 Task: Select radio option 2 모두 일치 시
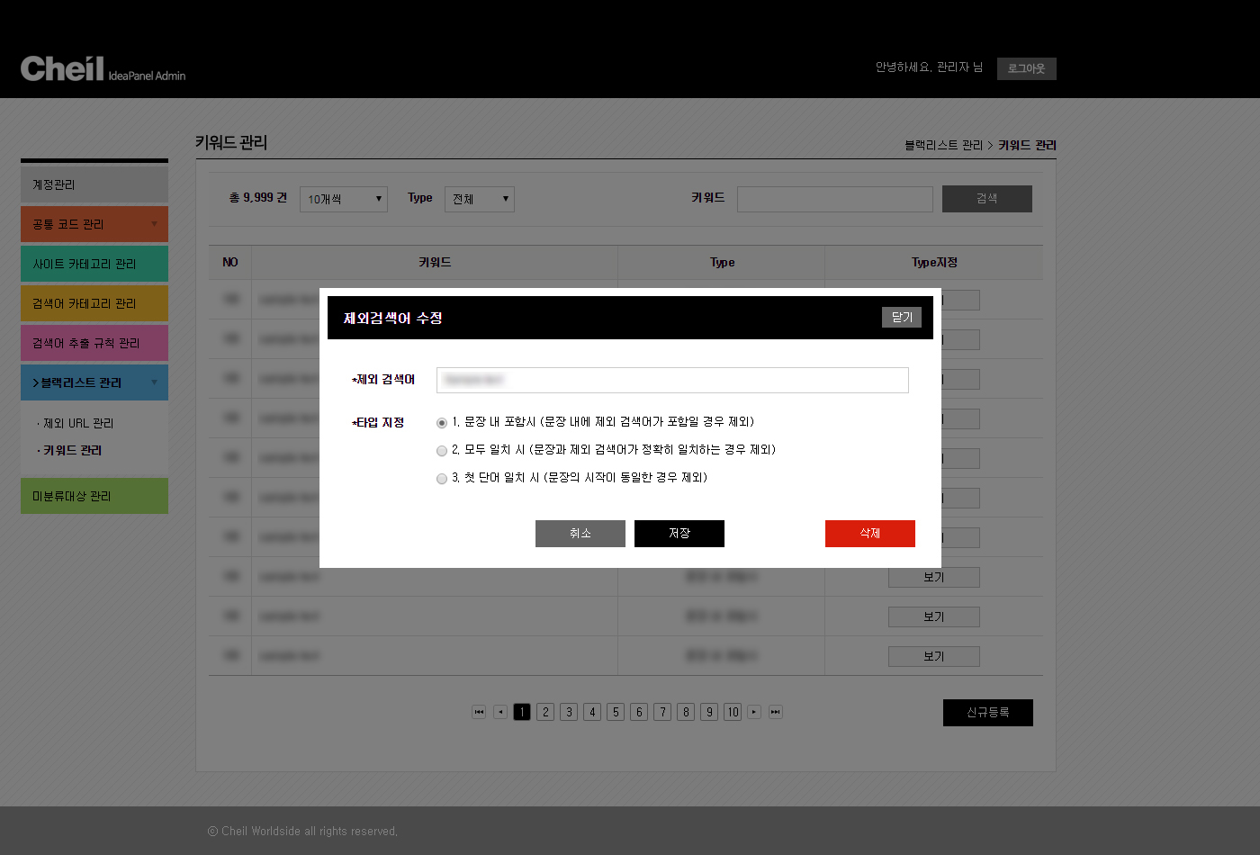coord(442,451)
